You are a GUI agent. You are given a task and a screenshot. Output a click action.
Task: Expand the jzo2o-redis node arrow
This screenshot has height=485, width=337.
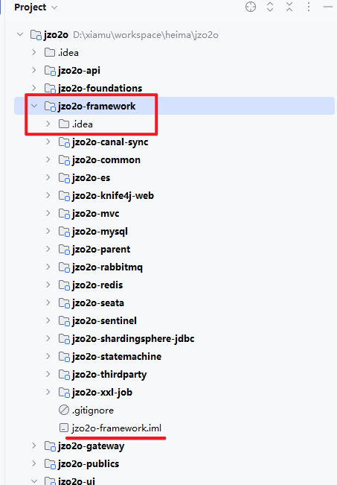click(x=48, y=285)
